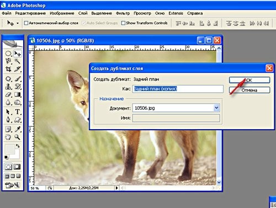Open the Слой menu
276x208 pixels.
coord(83,13)
